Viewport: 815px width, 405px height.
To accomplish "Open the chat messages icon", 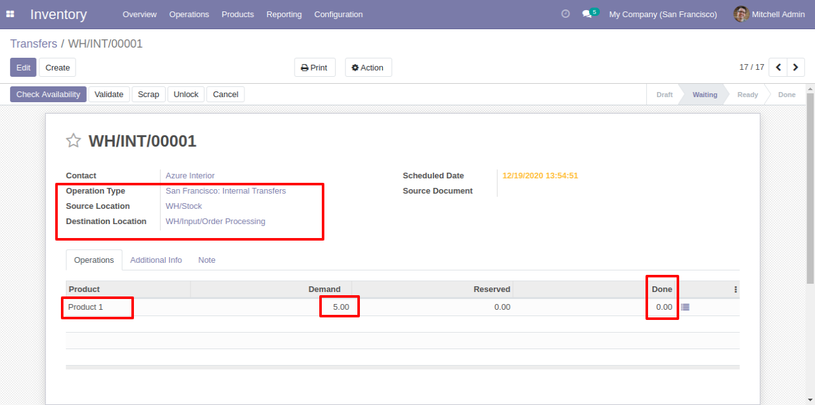I will (x=587, y=14).
